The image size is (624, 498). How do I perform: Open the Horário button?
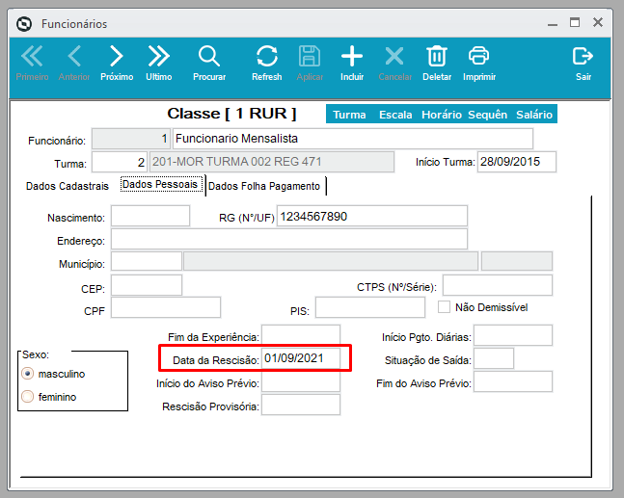tap(442, 115)
